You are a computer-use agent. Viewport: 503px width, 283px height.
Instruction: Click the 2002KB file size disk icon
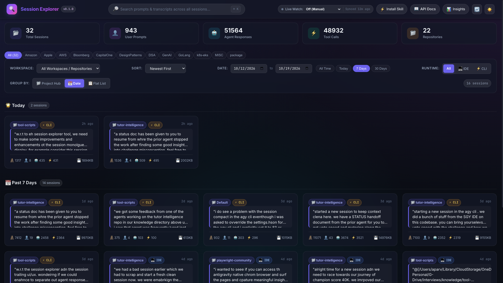pyautogui.click(x=178, y=160)
